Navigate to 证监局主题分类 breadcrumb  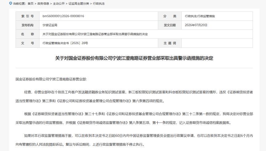[x=79, y=4]
